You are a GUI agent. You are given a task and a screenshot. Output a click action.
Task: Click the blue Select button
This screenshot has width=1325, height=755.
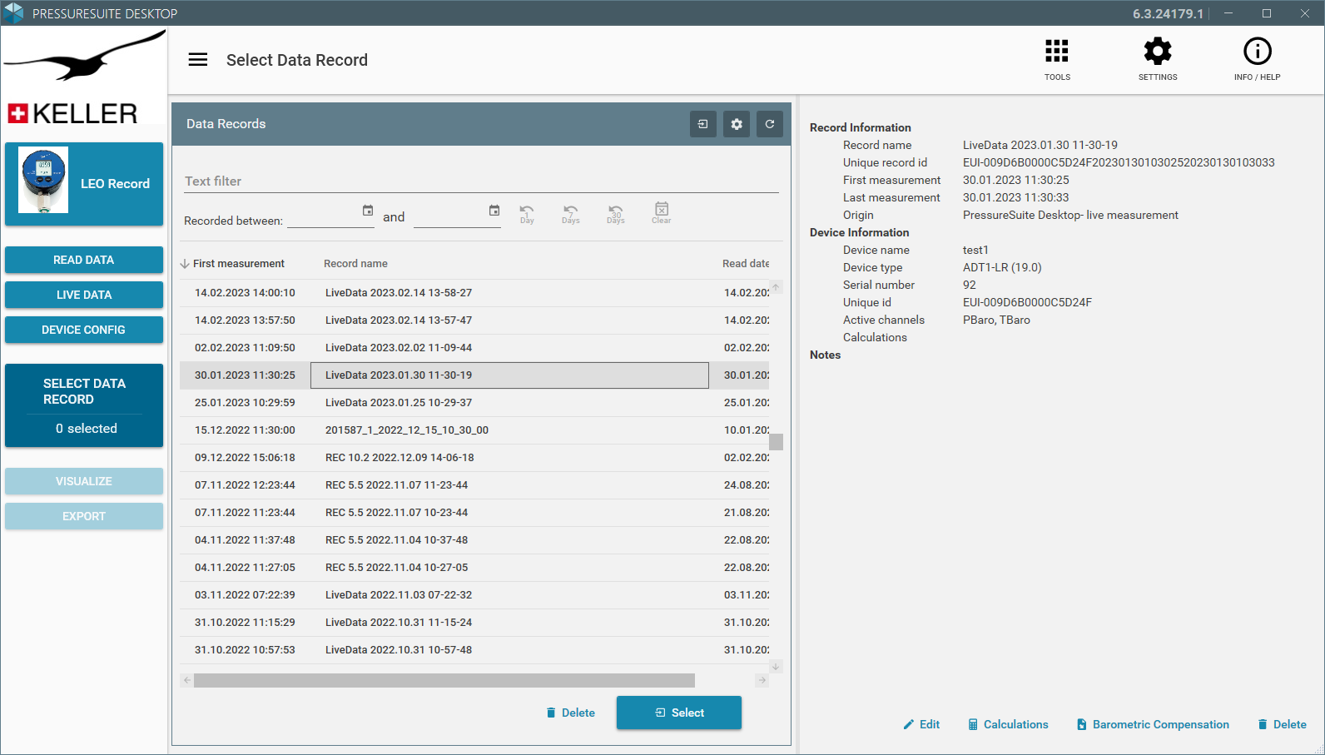click(679, 713)
